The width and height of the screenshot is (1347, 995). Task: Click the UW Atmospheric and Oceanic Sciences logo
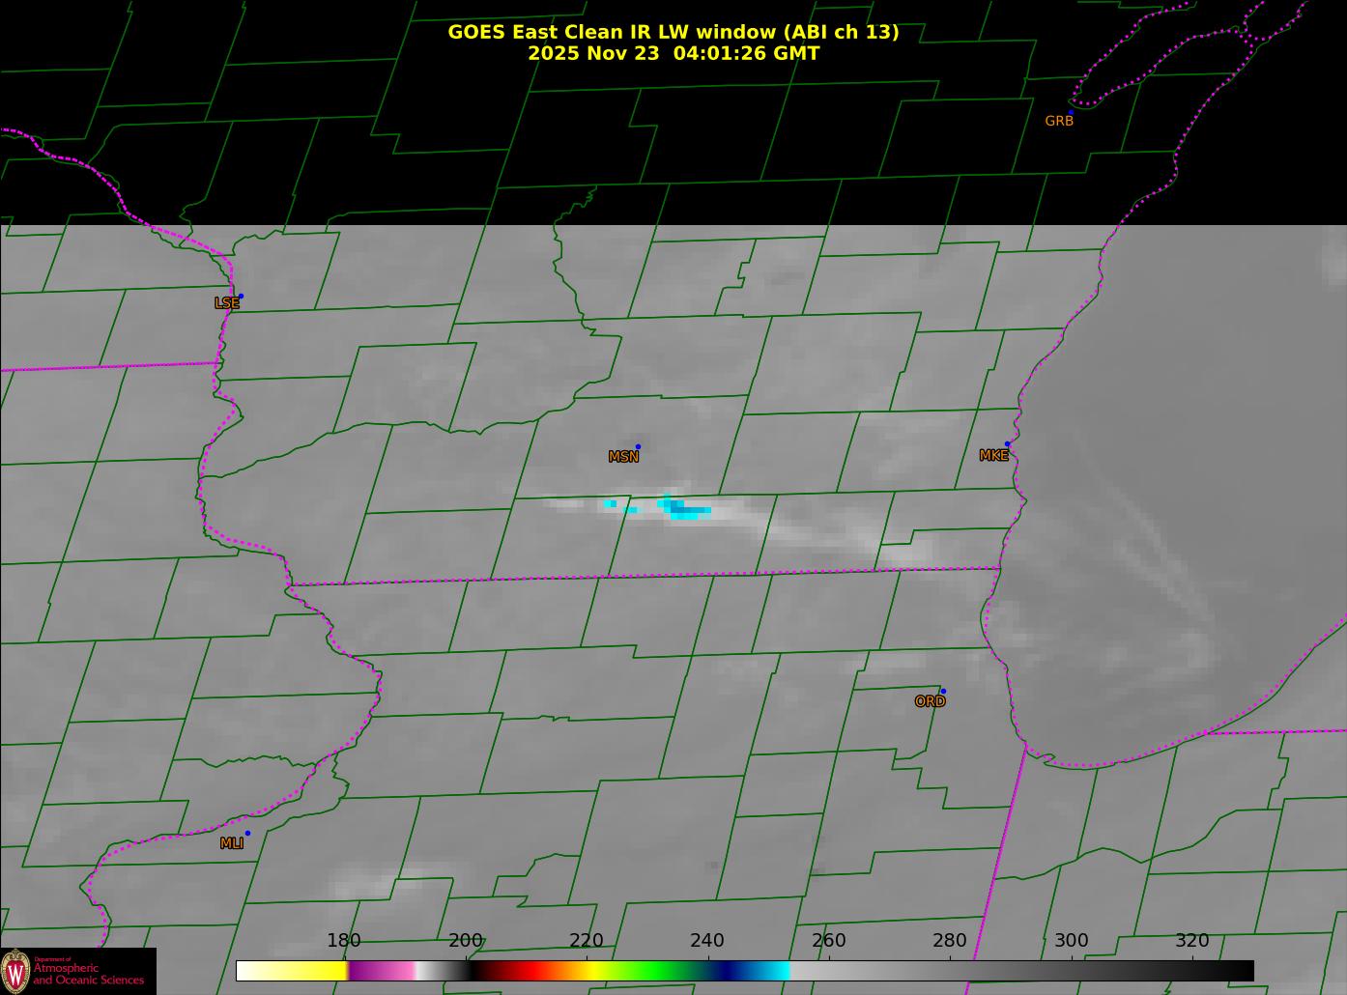tap(77, 971)
